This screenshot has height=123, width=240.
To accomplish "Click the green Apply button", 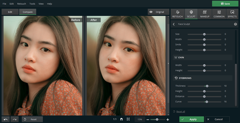I will click(191, 119).
